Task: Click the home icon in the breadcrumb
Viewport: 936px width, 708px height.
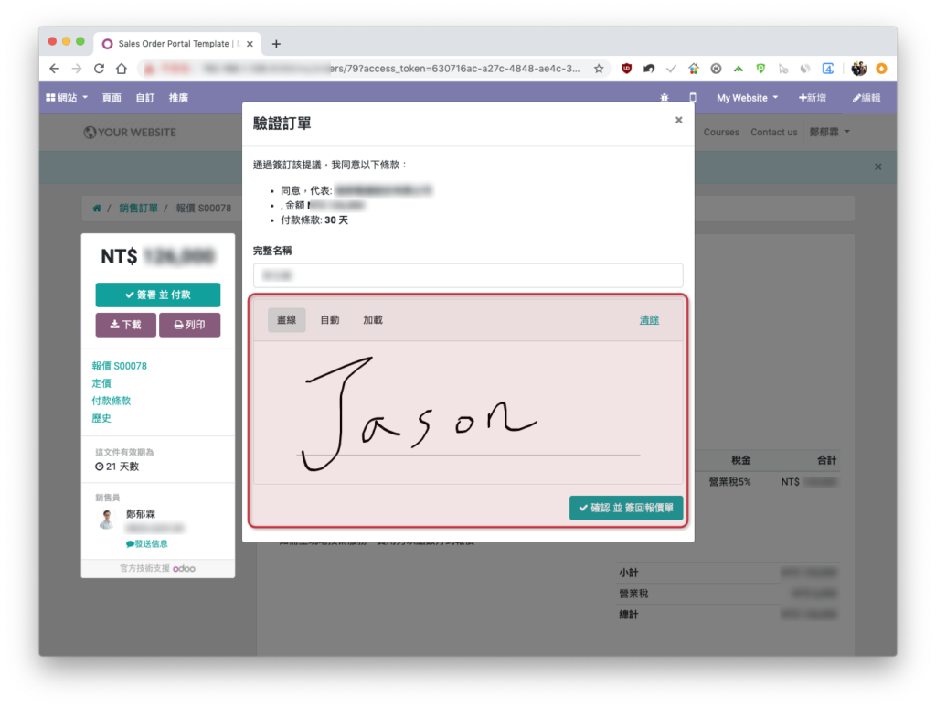Action: 97,208
